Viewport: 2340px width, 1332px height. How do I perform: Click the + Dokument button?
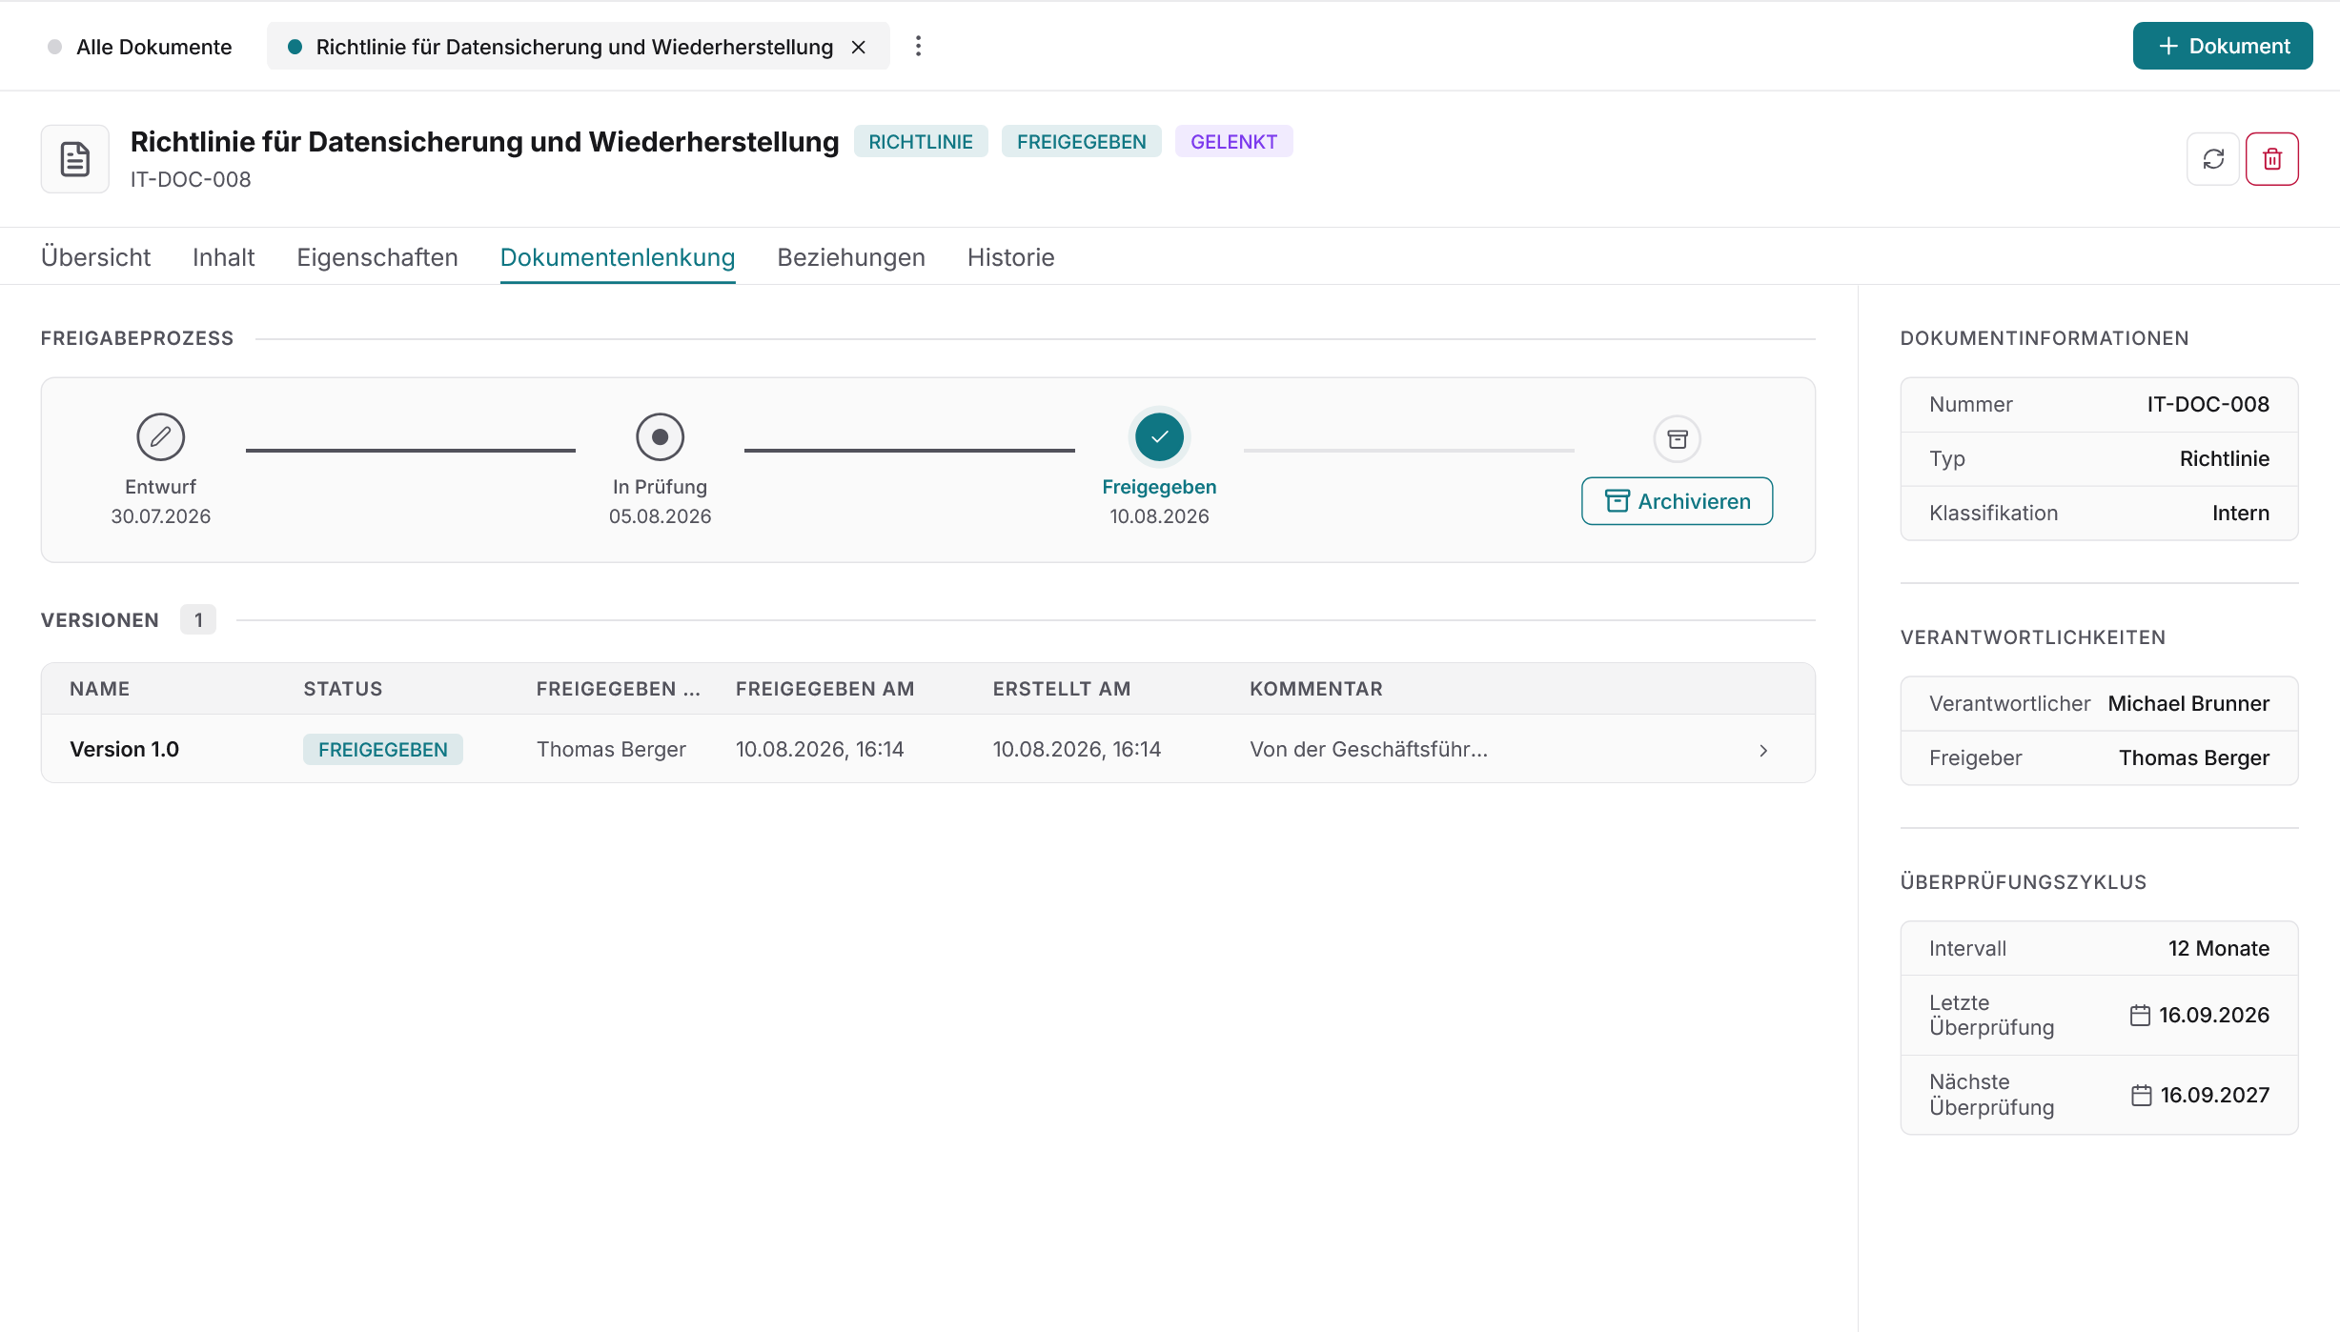(2223, 46)
